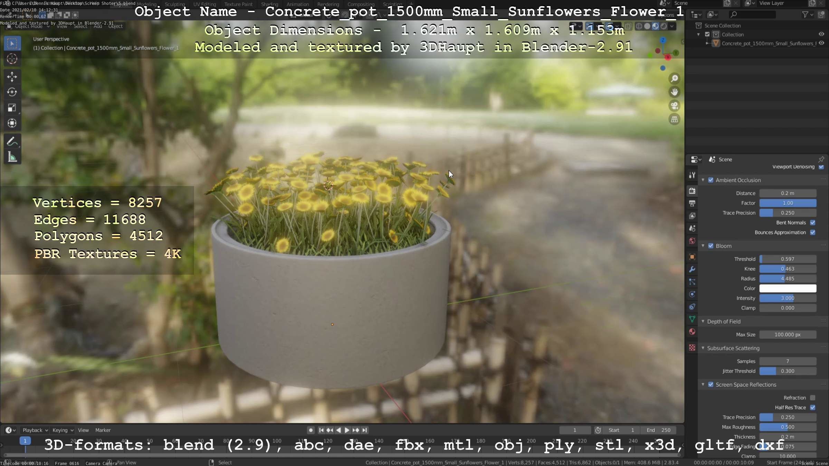This screenshot has height=466, width=829.
Task: Open the Physics properties tab
Action: [692, 294]
